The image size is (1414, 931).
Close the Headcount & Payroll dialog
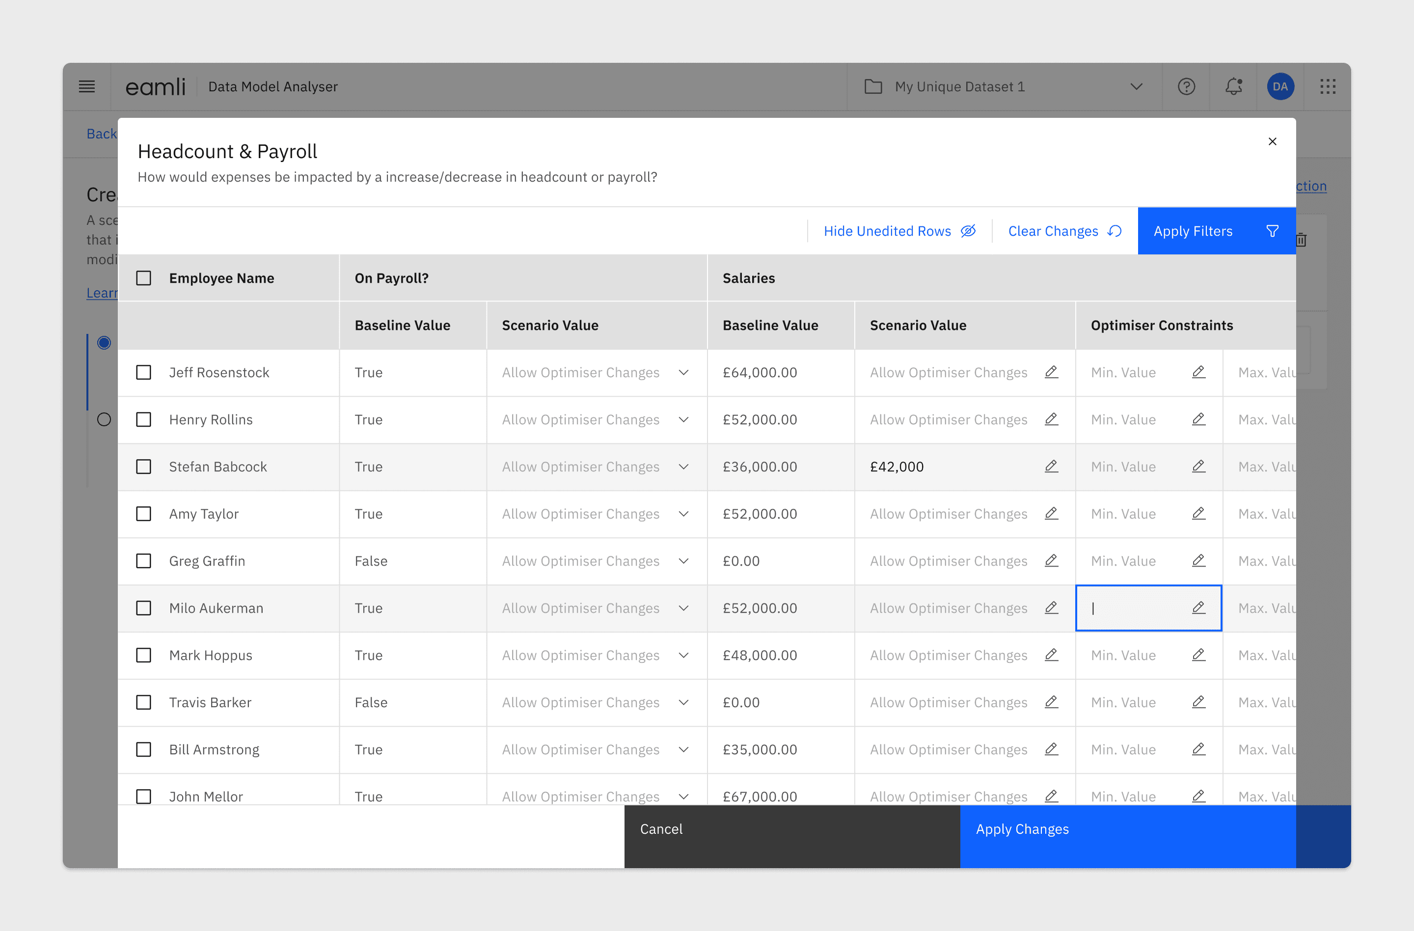pyautogui.click(x=1272, y=141)
